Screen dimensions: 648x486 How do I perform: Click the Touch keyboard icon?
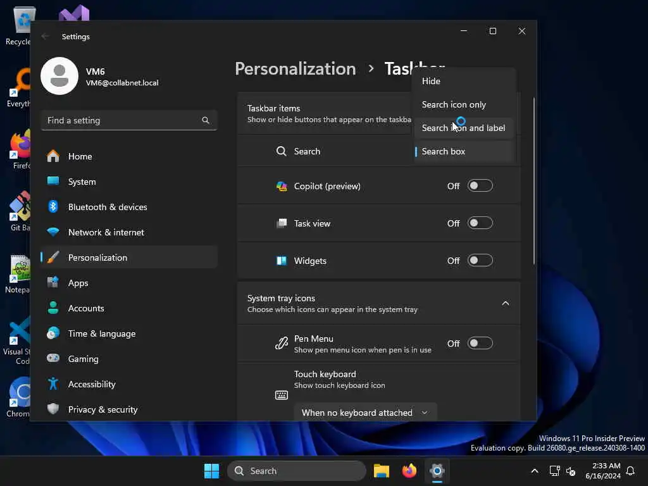[x=282, y=395]
